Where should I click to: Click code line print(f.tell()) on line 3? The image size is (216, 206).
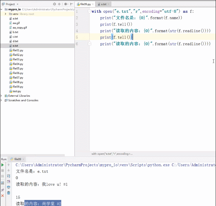(116, 24)
